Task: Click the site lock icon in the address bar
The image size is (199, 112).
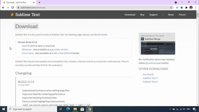Action: click(18, 7)
